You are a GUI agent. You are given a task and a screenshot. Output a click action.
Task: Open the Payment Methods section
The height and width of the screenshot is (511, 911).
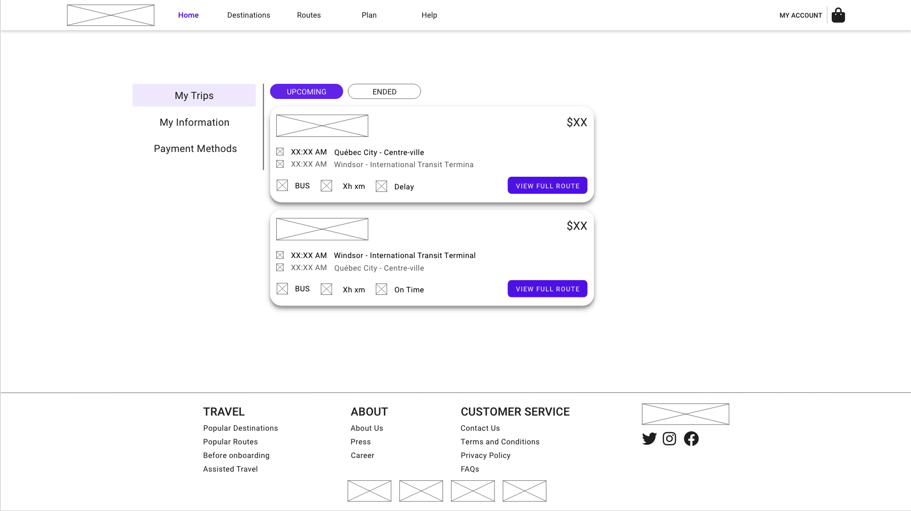pyautogui.click(x=195, y=148)
